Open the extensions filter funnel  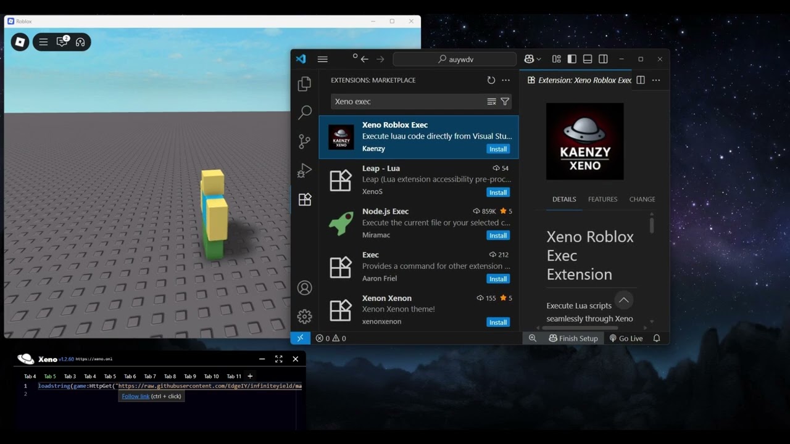[505, 102]
